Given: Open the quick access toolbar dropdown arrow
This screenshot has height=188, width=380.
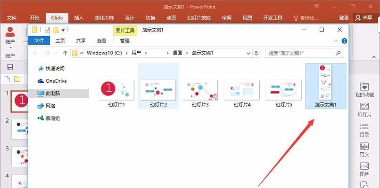Looking at the screenshot, I should pyautogui.click(x=63, y=30).
